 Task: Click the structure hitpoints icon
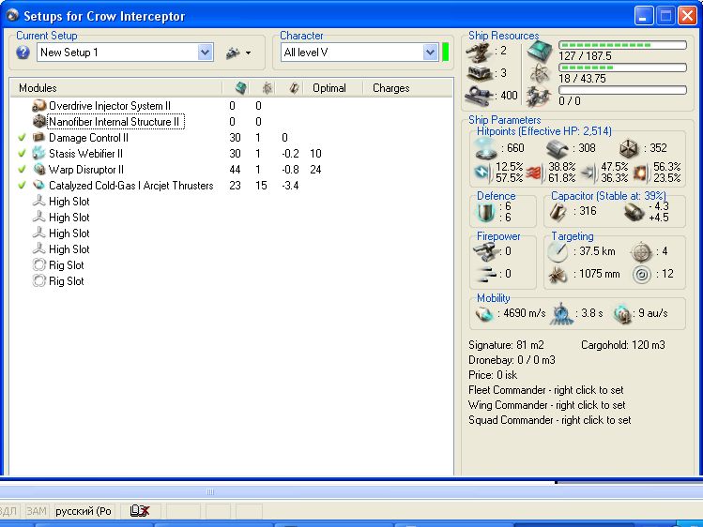(629, 149)
